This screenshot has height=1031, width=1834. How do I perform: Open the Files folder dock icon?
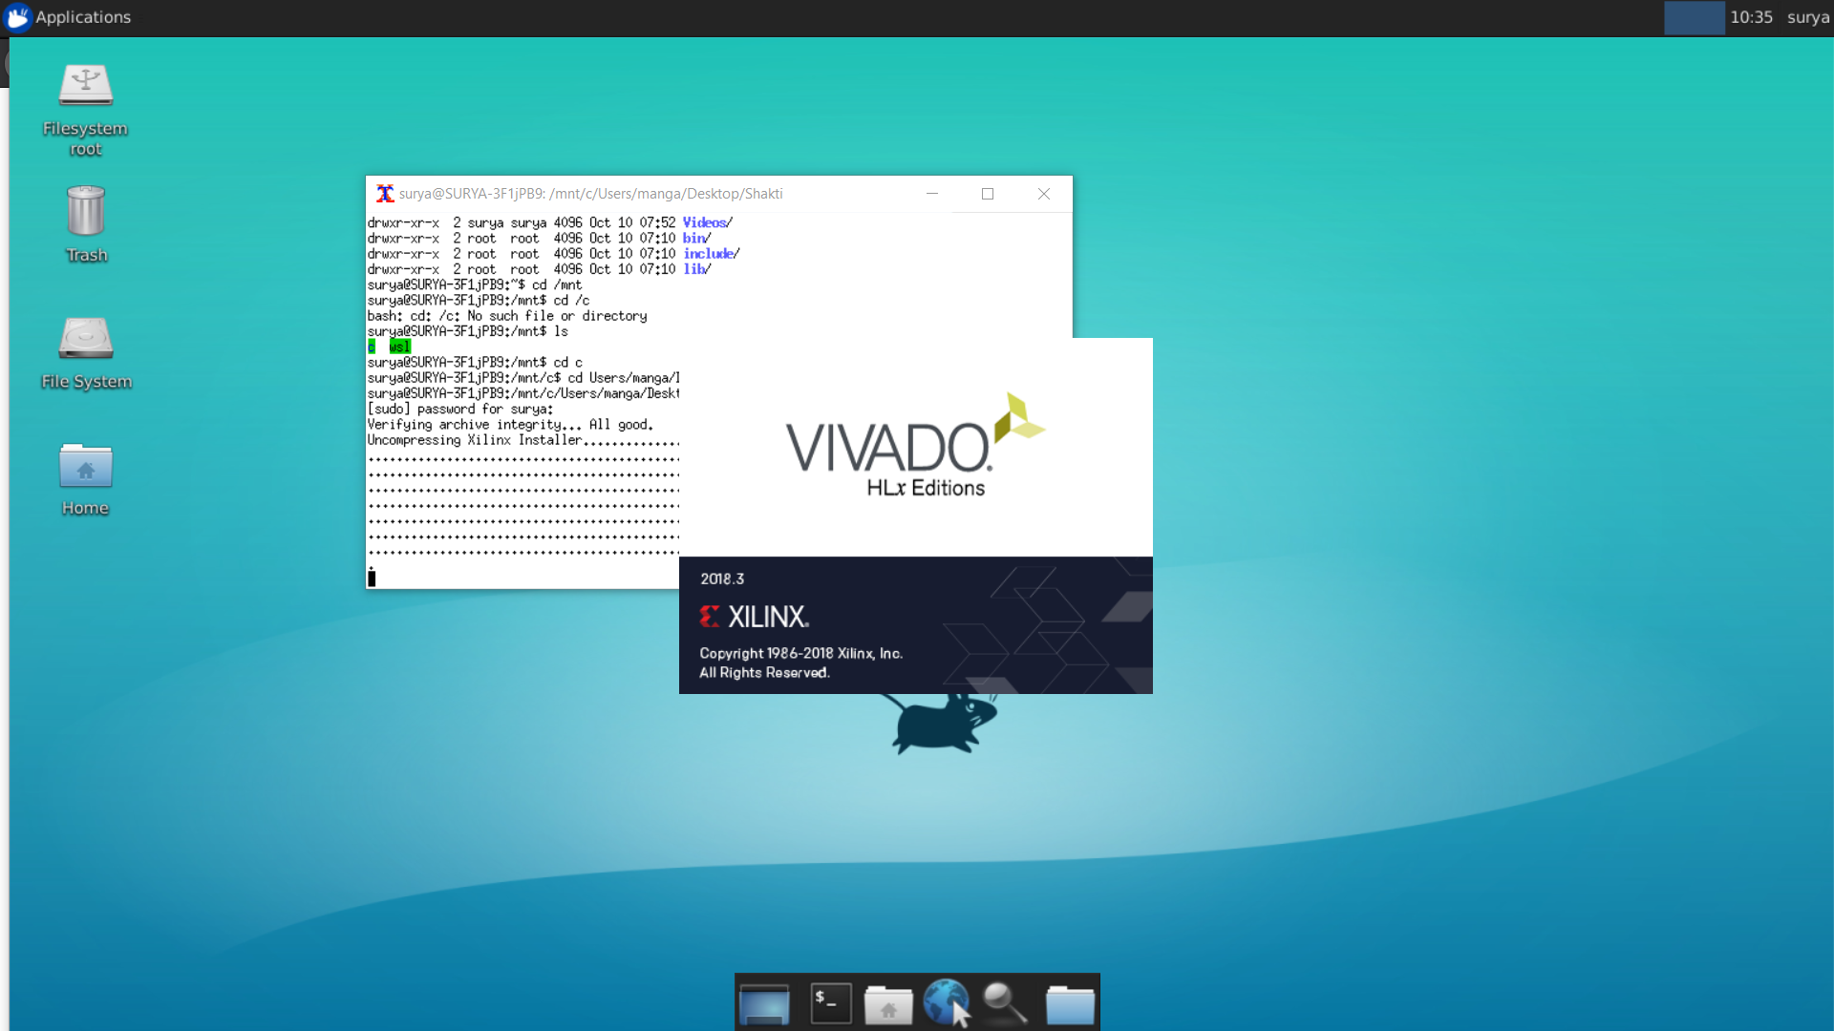(1070, 1004)
